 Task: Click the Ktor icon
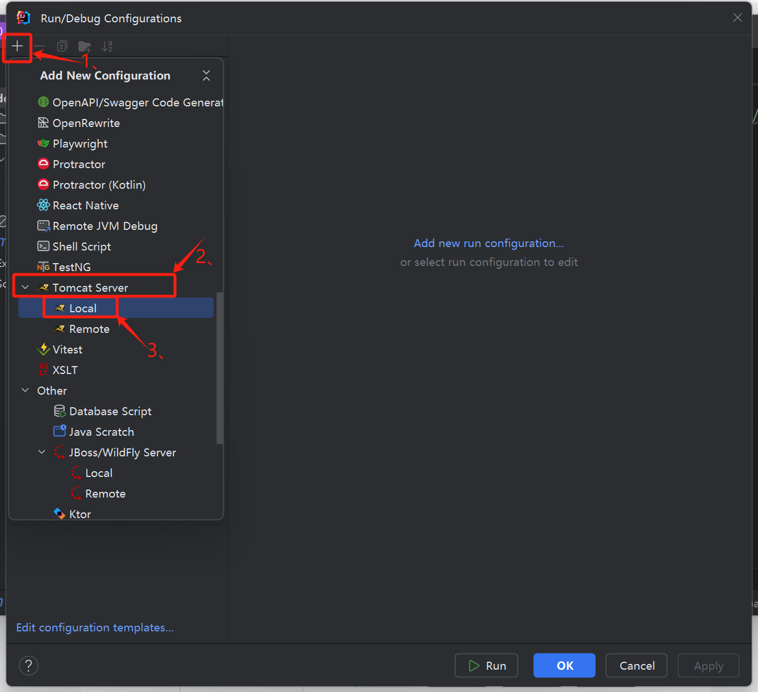point(60,514)
